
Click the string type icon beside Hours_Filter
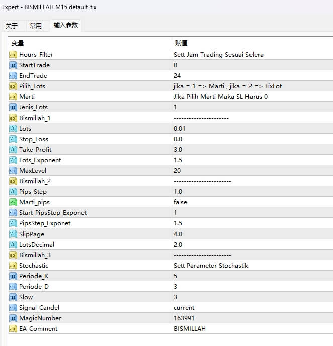(x=13, y=54)
